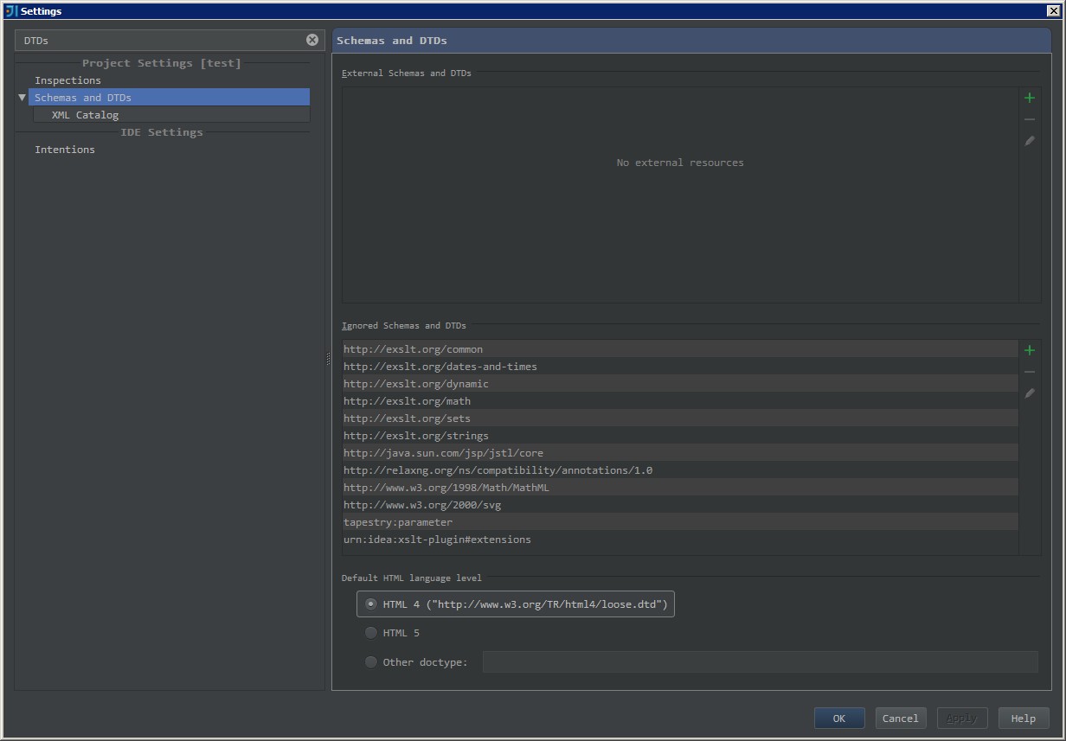This screenshot has width=1066, height=741.
Task: Choose the Other doctype option
Action: (371, 661)
